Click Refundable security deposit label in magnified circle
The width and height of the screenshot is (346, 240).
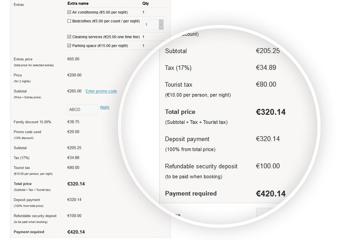point(201,166)
